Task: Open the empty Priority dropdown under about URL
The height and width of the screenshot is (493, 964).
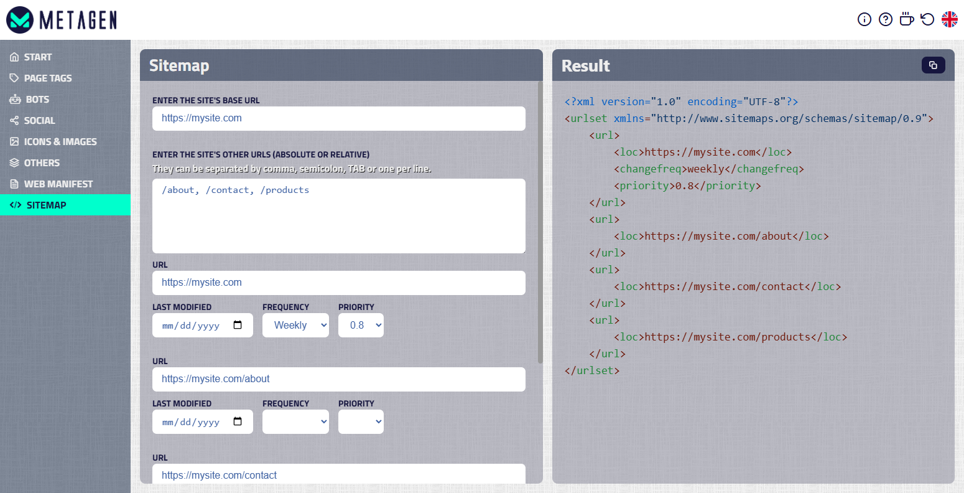Action: [361, 421]
